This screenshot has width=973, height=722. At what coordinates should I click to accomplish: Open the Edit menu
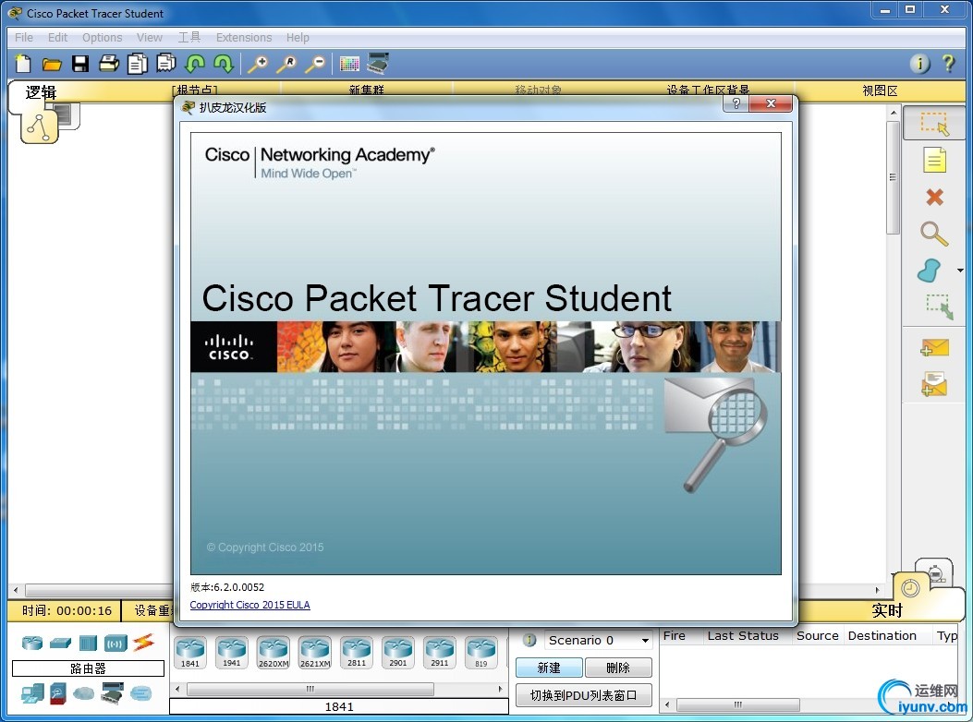coord(57,37)
